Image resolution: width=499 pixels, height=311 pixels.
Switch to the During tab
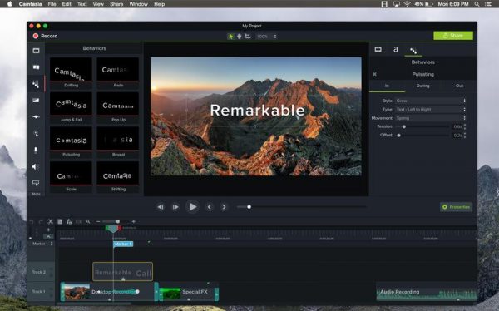(x=422, y=86)
